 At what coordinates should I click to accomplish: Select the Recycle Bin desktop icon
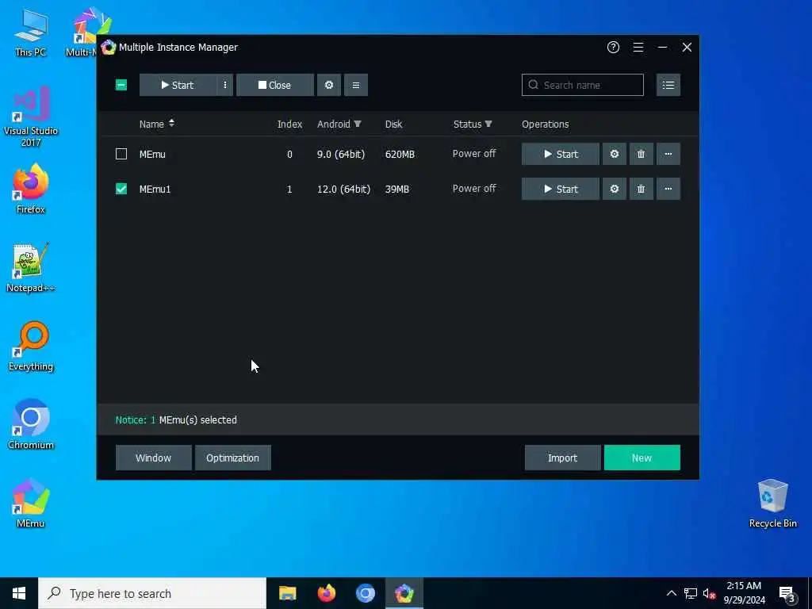[772, 504]
